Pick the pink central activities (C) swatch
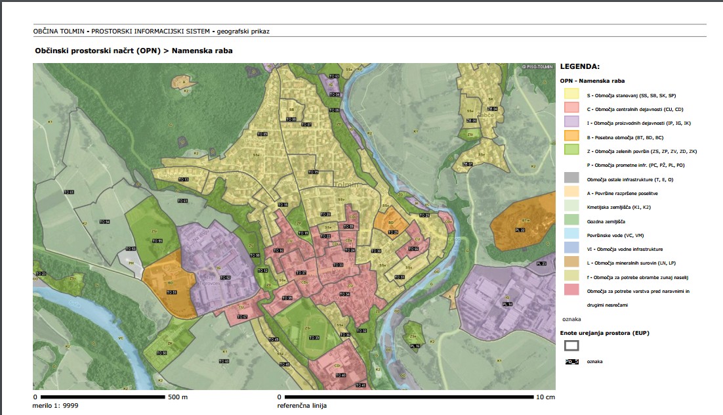The height and width of the screenshot is (415, 723). click(571, 108)
